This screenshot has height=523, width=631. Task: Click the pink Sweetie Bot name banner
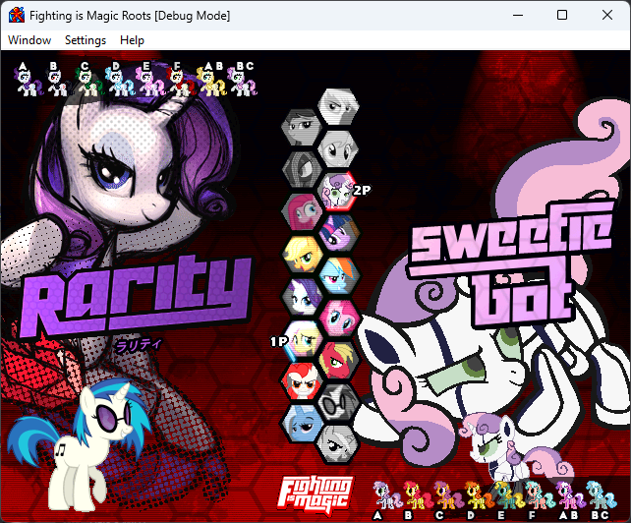[x=509, y=261]
